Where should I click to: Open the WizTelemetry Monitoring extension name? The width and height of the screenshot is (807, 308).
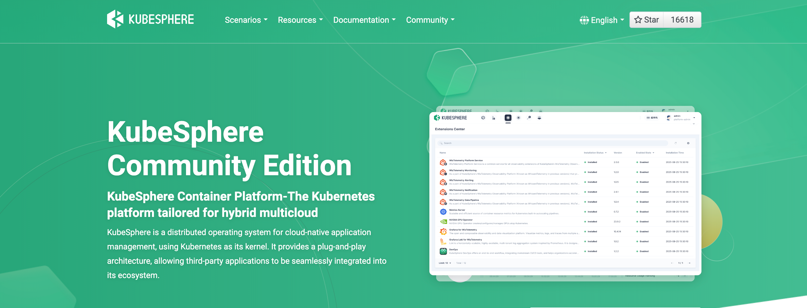click(x=462, y=170)
